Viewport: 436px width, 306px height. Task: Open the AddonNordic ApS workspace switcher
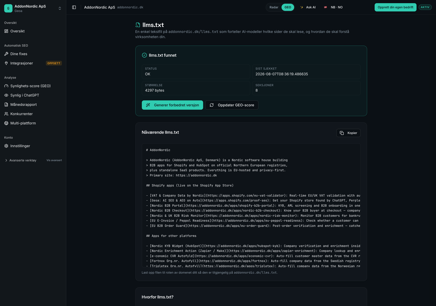tap(33, 8)
